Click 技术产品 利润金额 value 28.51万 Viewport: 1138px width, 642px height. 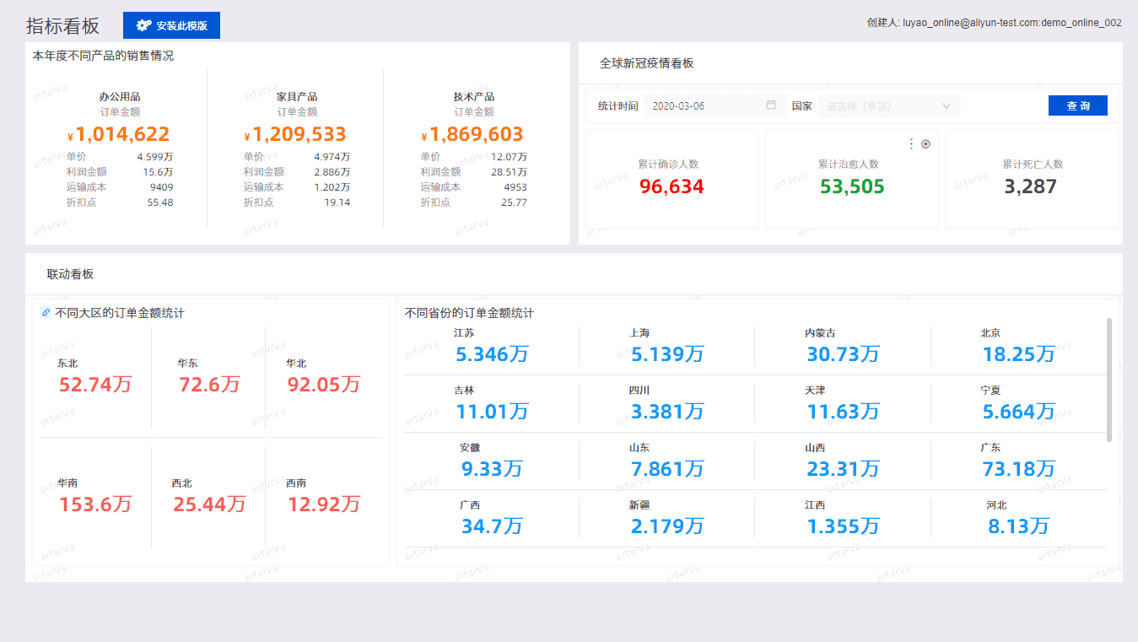click(x=509, y=172)
